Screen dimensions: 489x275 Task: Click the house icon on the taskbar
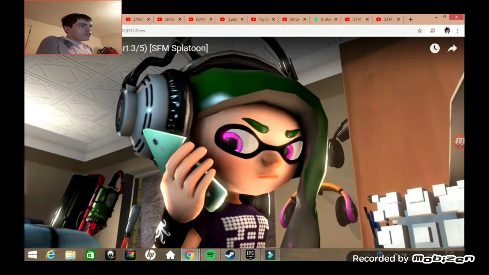pos(170,255)
